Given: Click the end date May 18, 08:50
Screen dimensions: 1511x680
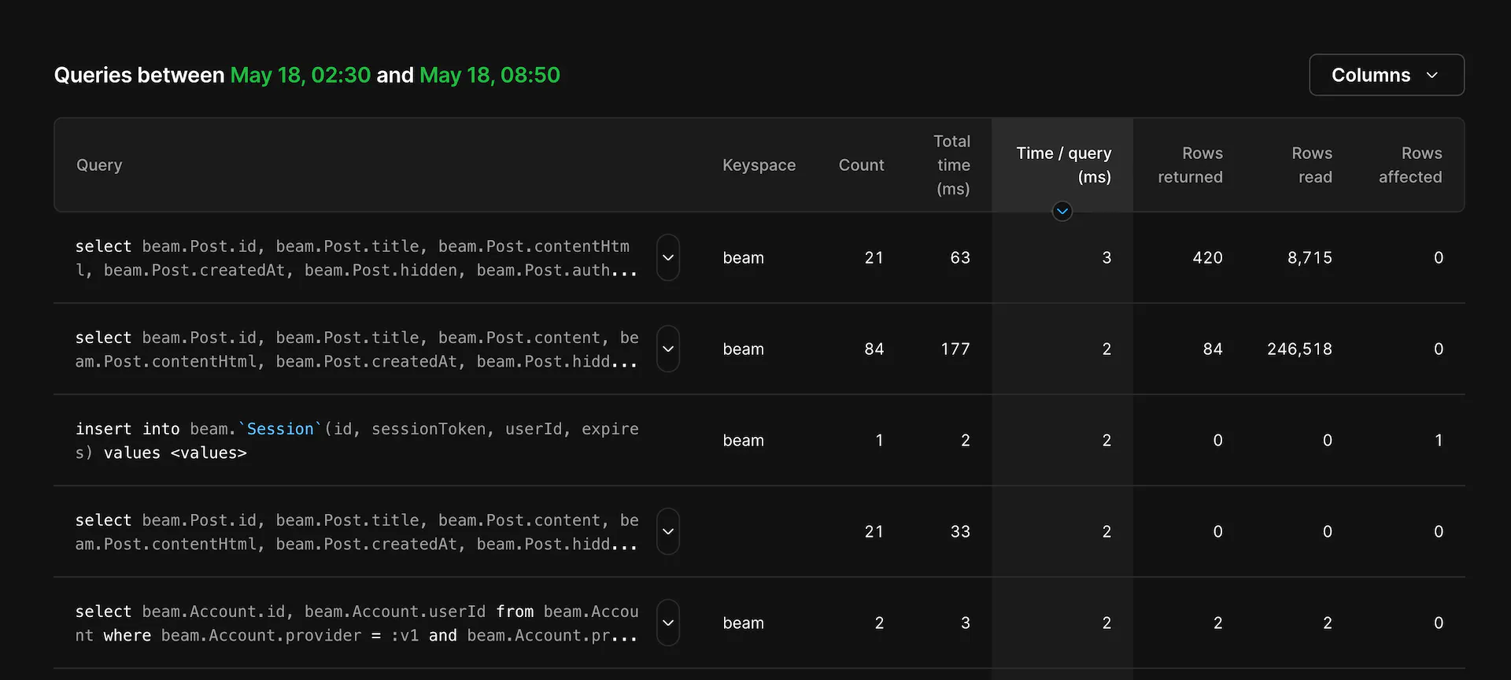Looking at the screenshot, I should coord(490,76).
